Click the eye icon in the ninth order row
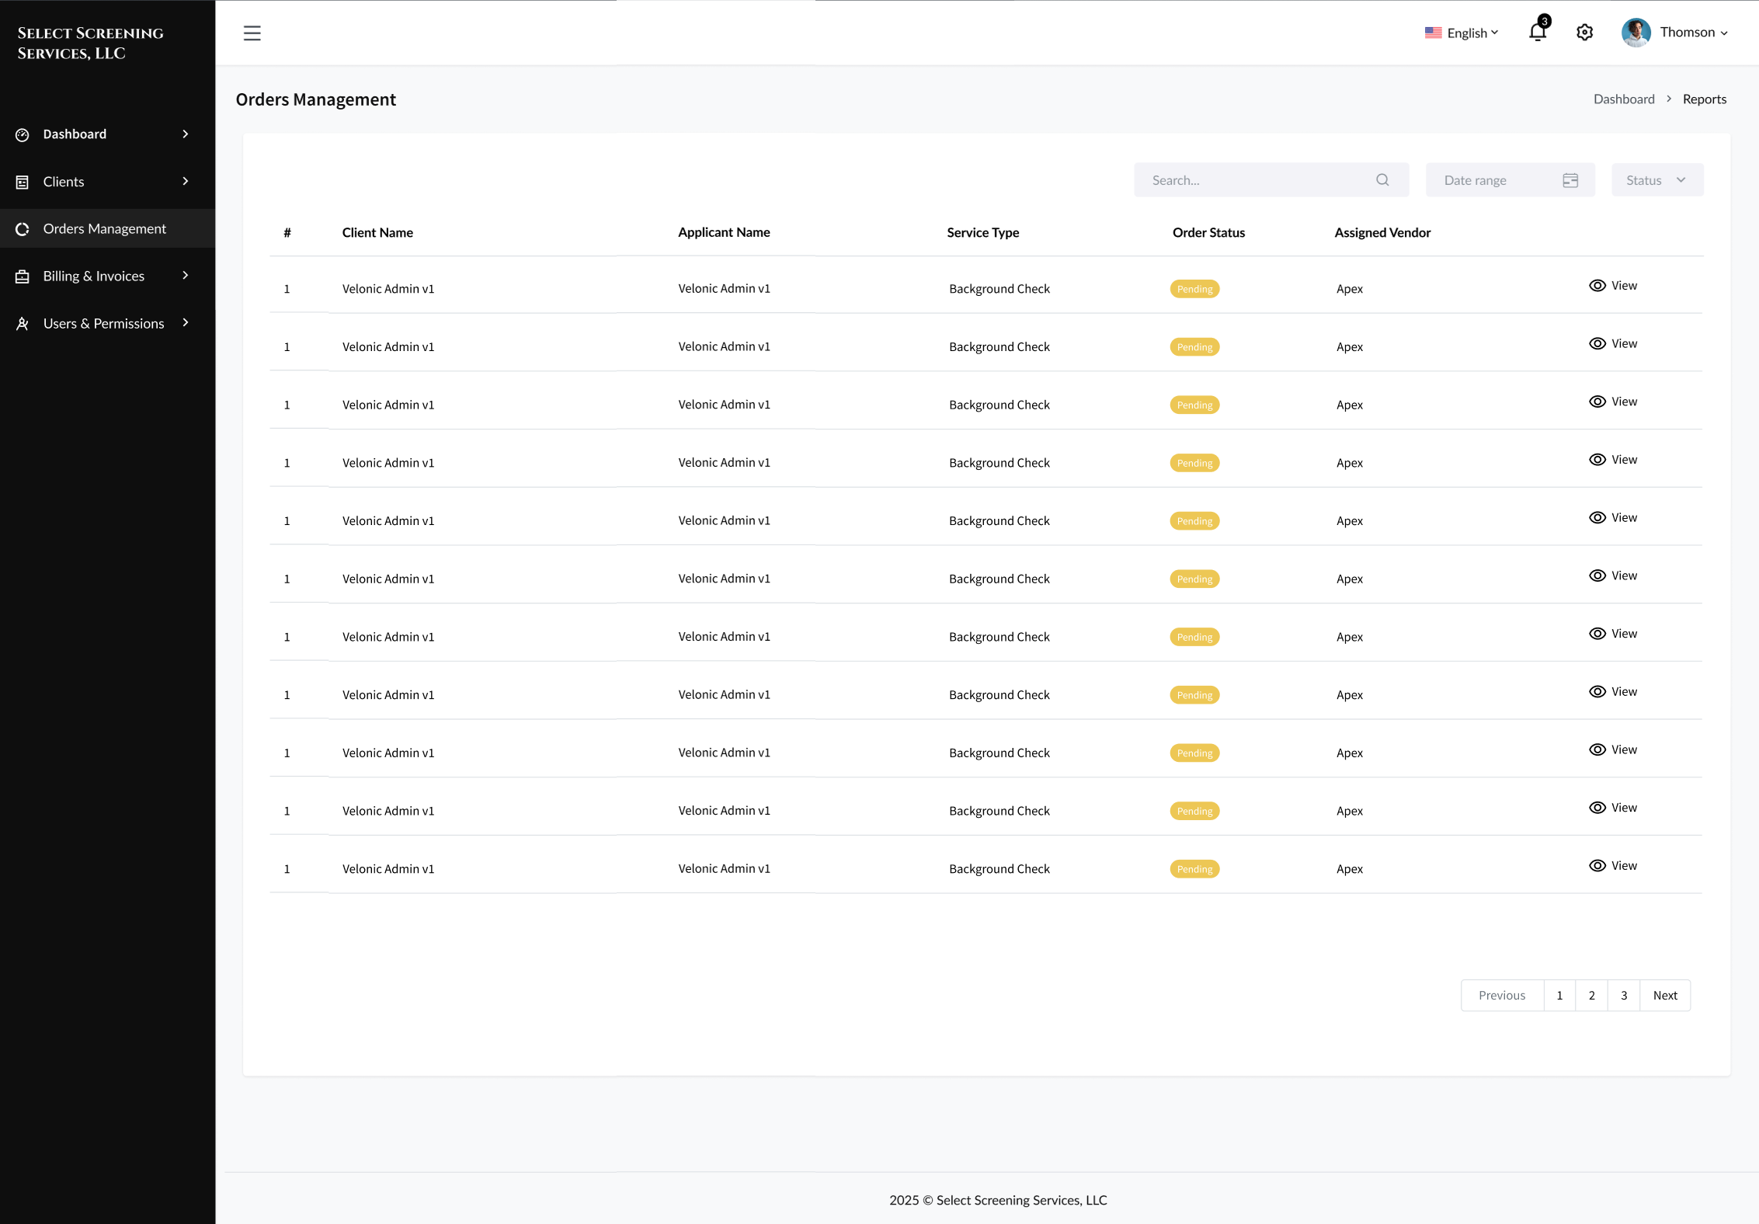1759x1224 pixels. click(1597, 749)
